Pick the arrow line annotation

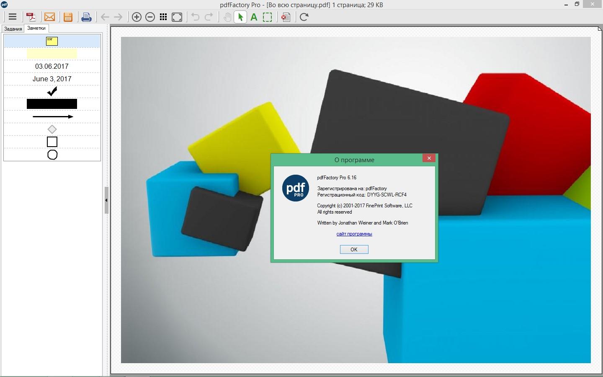point(52,116)
